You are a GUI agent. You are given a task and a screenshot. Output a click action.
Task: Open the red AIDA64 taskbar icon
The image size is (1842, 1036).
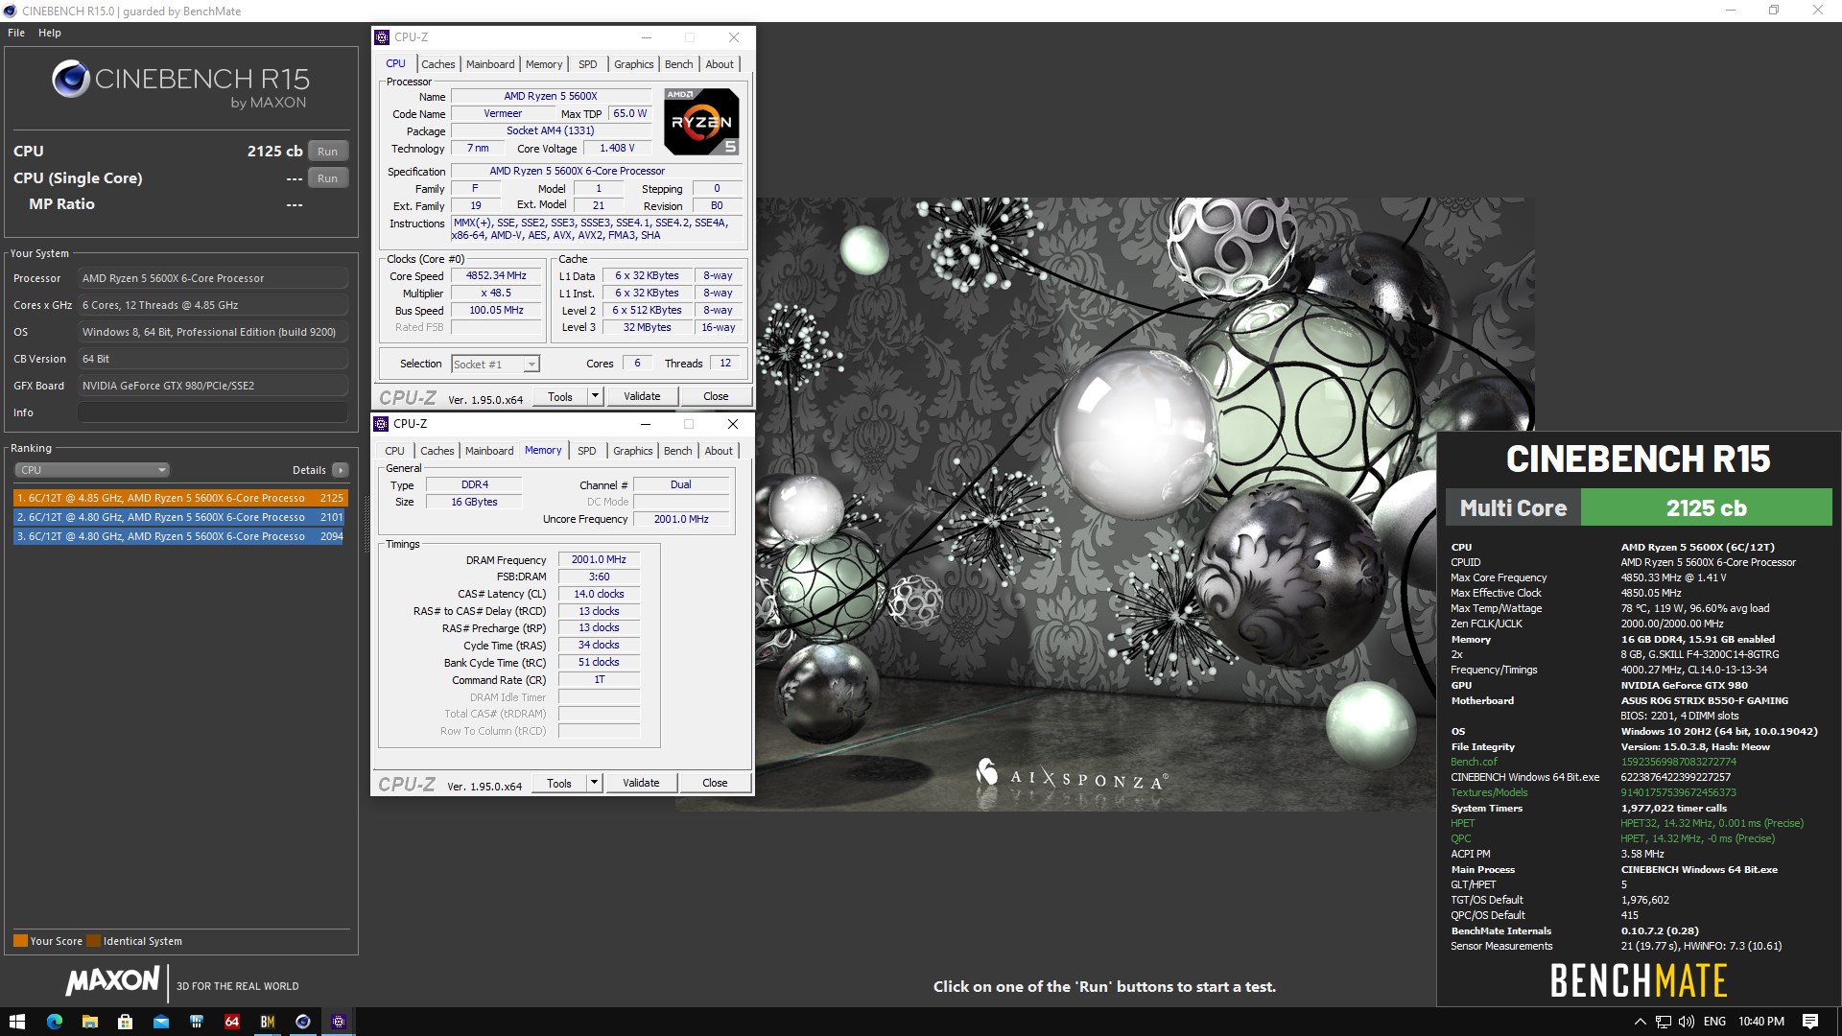coord(231,1022)
